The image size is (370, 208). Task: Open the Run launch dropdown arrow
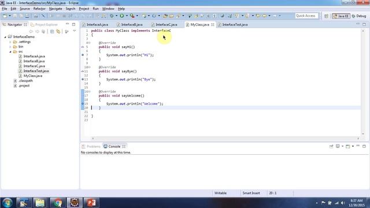[x=127, y=16]
